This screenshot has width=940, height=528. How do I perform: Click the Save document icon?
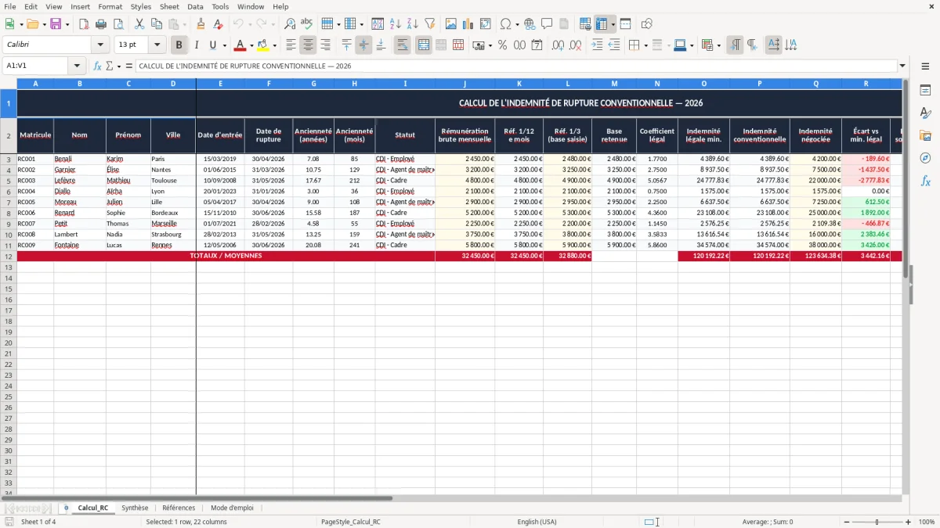pyautogui.click(x=56, y=24)
